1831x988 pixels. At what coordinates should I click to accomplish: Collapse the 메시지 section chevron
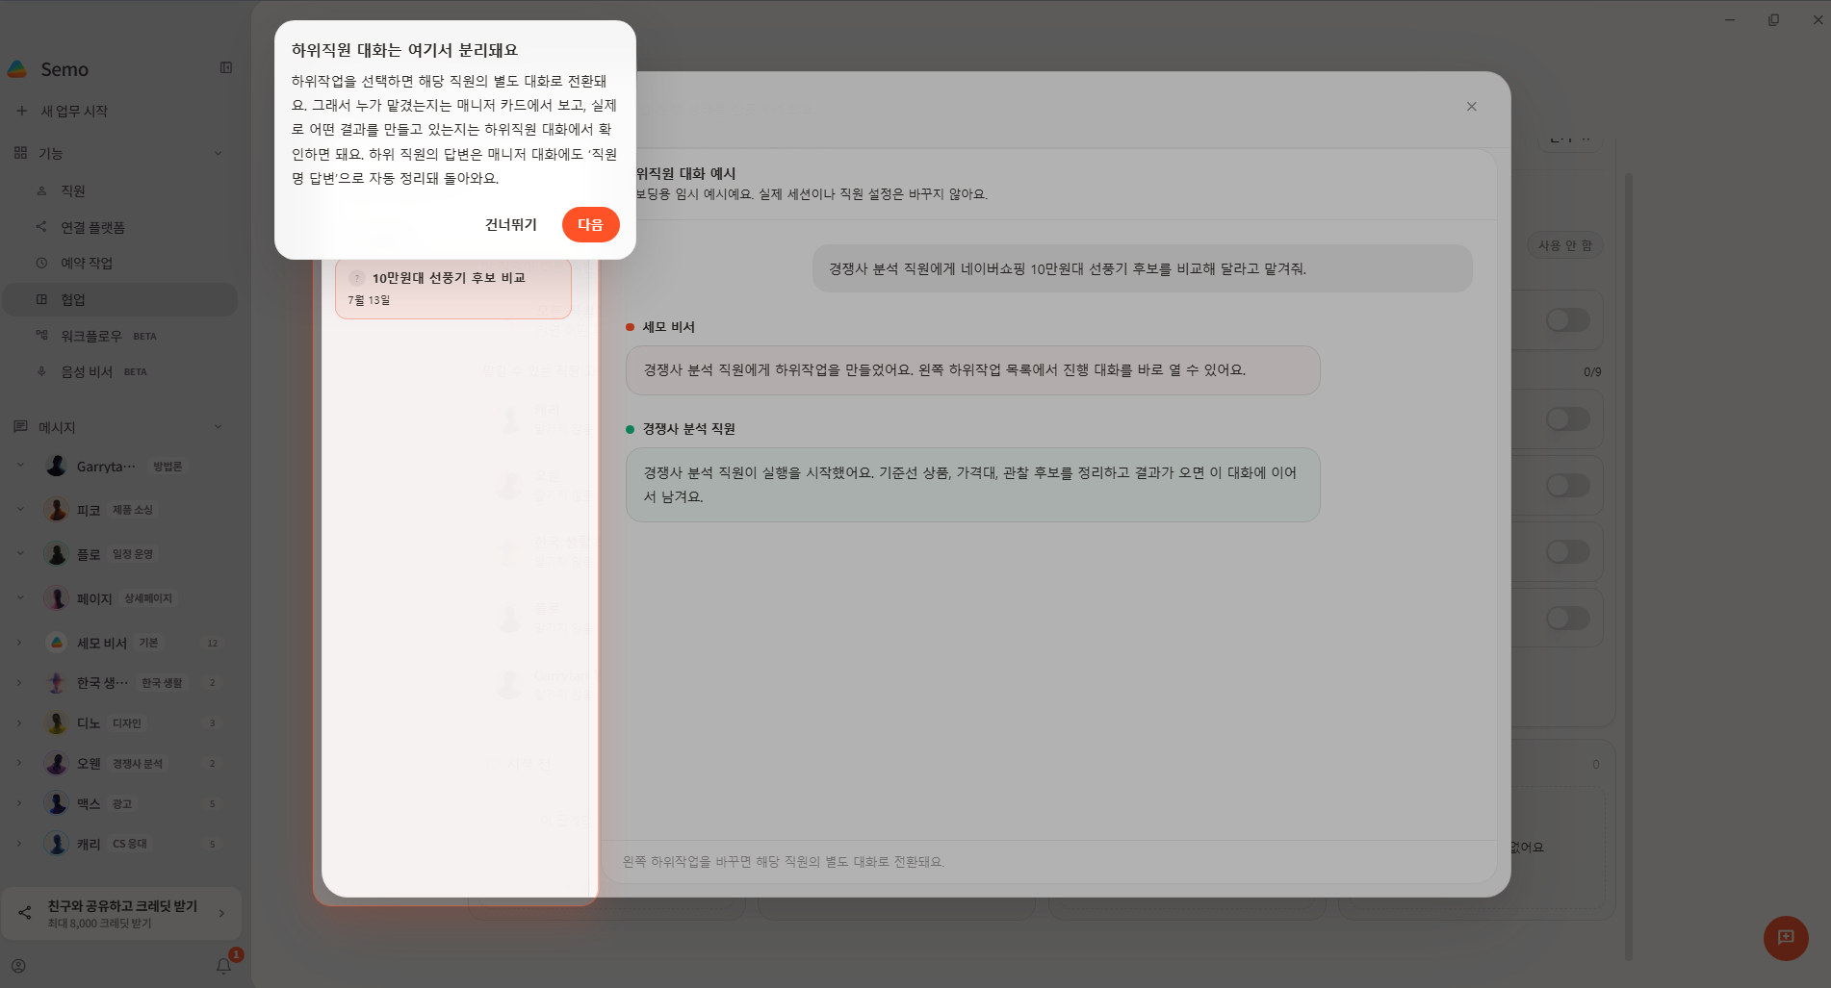point(219,427)
